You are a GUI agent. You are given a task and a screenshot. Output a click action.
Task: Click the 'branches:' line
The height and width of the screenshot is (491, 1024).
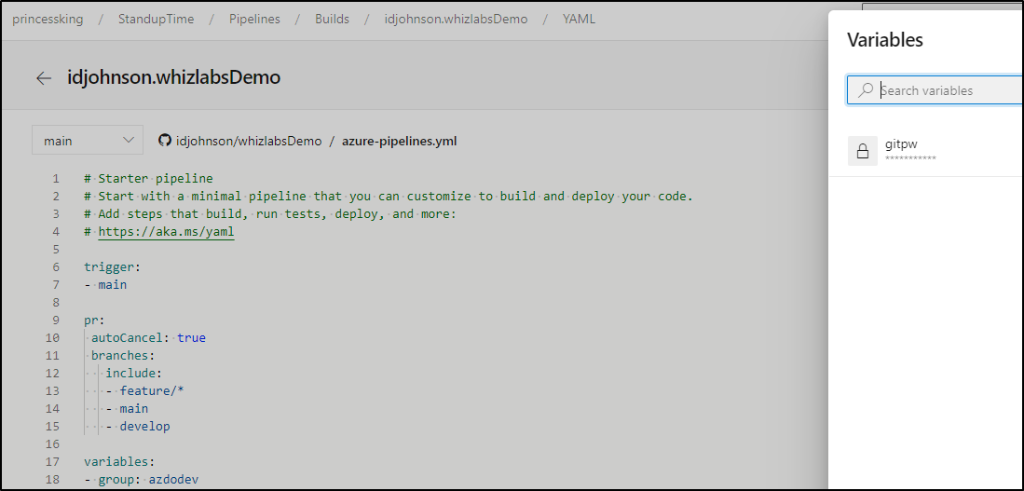click(123, 355)
